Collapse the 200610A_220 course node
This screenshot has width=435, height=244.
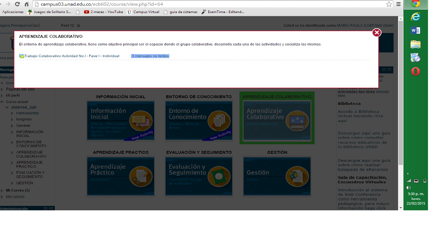[x=7, y=108]
